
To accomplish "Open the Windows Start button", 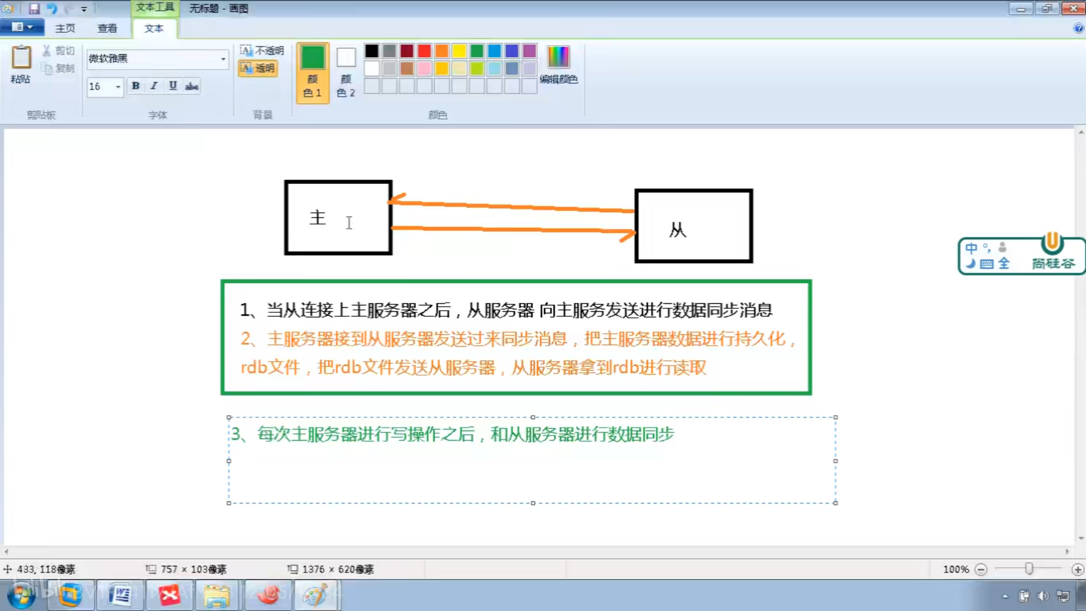I will point(21,595).
